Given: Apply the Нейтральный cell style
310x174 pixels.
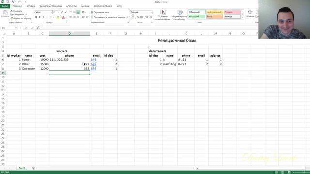Looking at the screenshot, I should 215,12.
